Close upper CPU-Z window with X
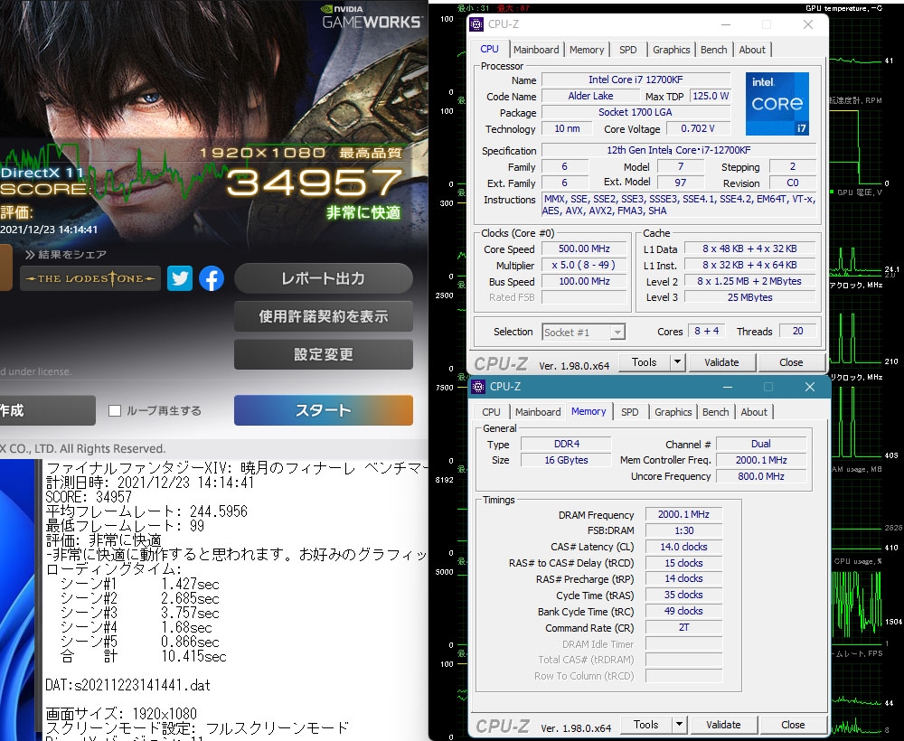 (x=808, y=24)
